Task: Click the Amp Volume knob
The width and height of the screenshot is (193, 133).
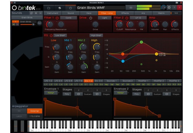Action: click(155, 24)
